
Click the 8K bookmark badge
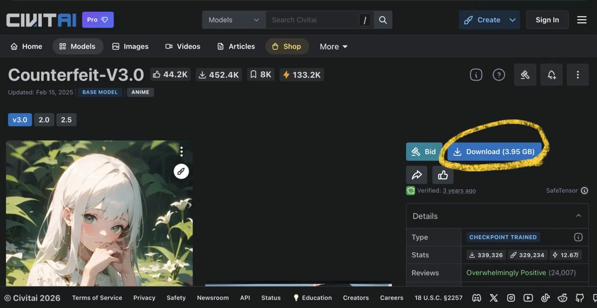[x=261, y=75]
